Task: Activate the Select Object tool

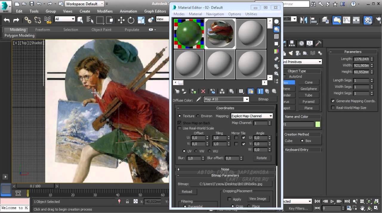Action: point(80,20)
